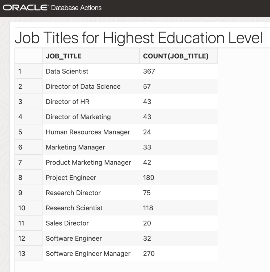Click the Human Resources Manager cell
The width and height of the screenshot is (270, 272).
coord(88,132)
